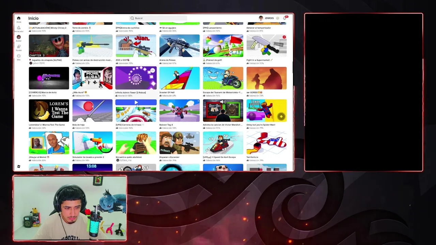Click the Sé un agujero title
The height and width of the screenshot is (245, 436).
(168, 28)
